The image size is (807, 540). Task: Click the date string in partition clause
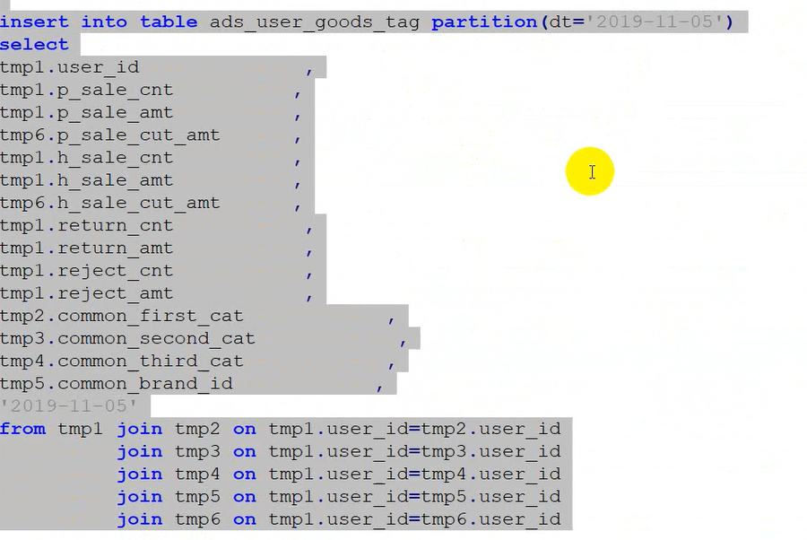pyautogui.click(x=655, y=22)
